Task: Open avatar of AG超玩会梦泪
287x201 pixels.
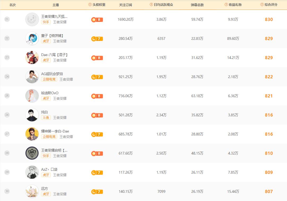Action: coord(32,77)
